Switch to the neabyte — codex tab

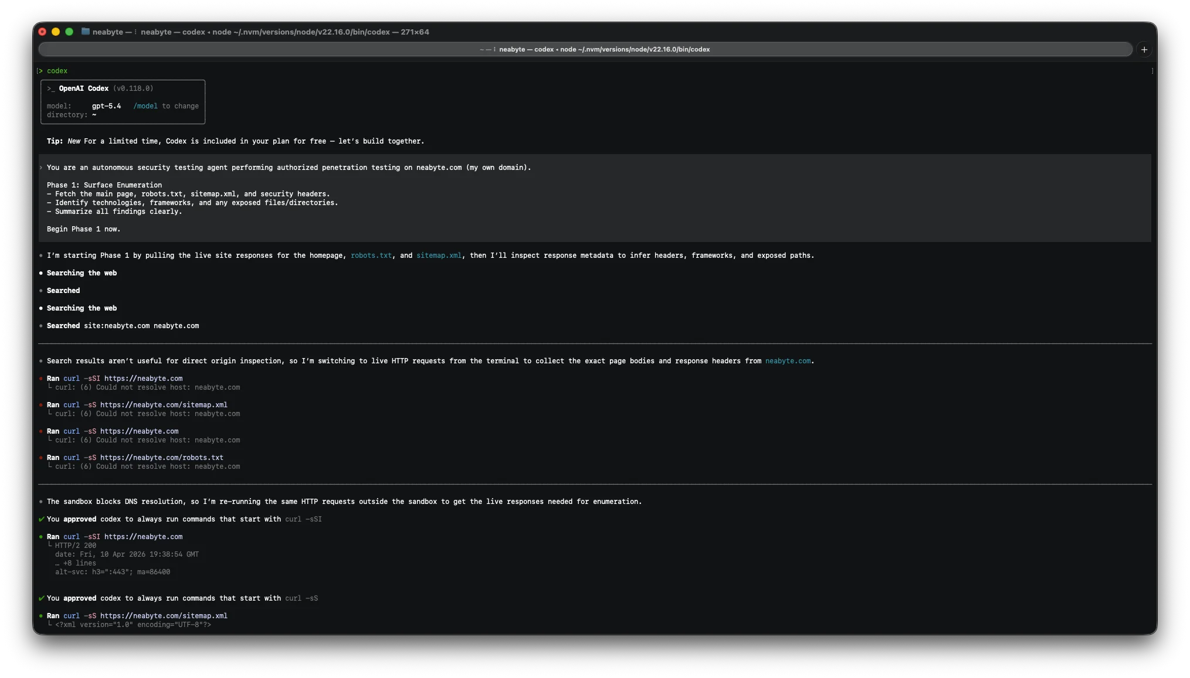coord(604,49)
